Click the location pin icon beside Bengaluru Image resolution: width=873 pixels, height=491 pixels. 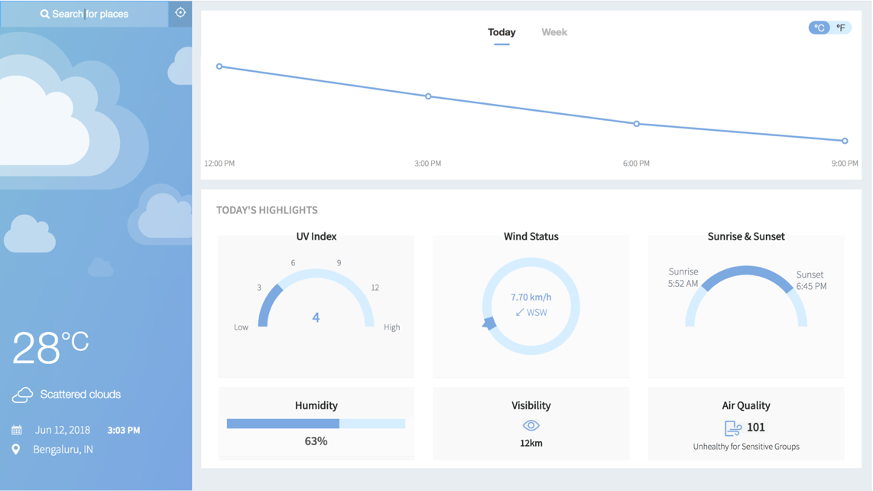coord(16,449)
